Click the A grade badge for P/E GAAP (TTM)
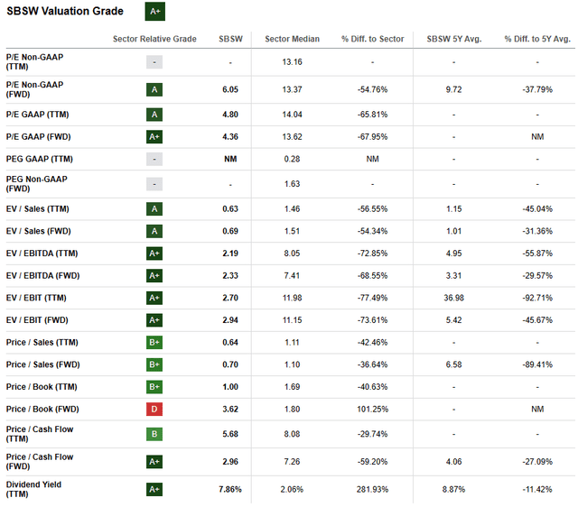This screenshot has width=578, height=507. (154, 115)
